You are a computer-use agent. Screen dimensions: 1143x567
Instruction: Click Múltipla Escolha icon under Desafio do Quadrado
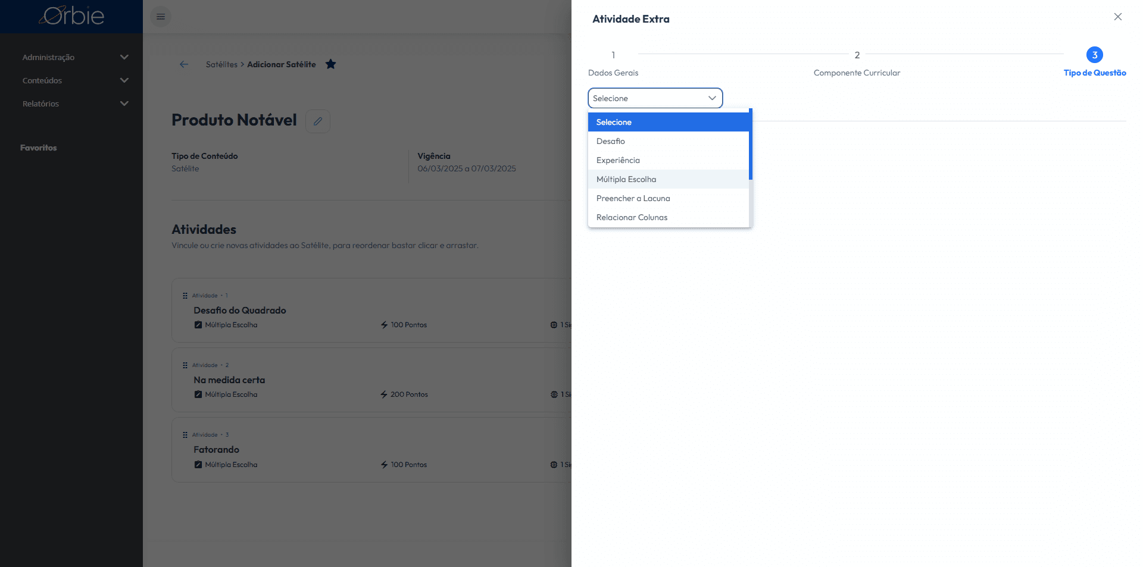[198, 325]
